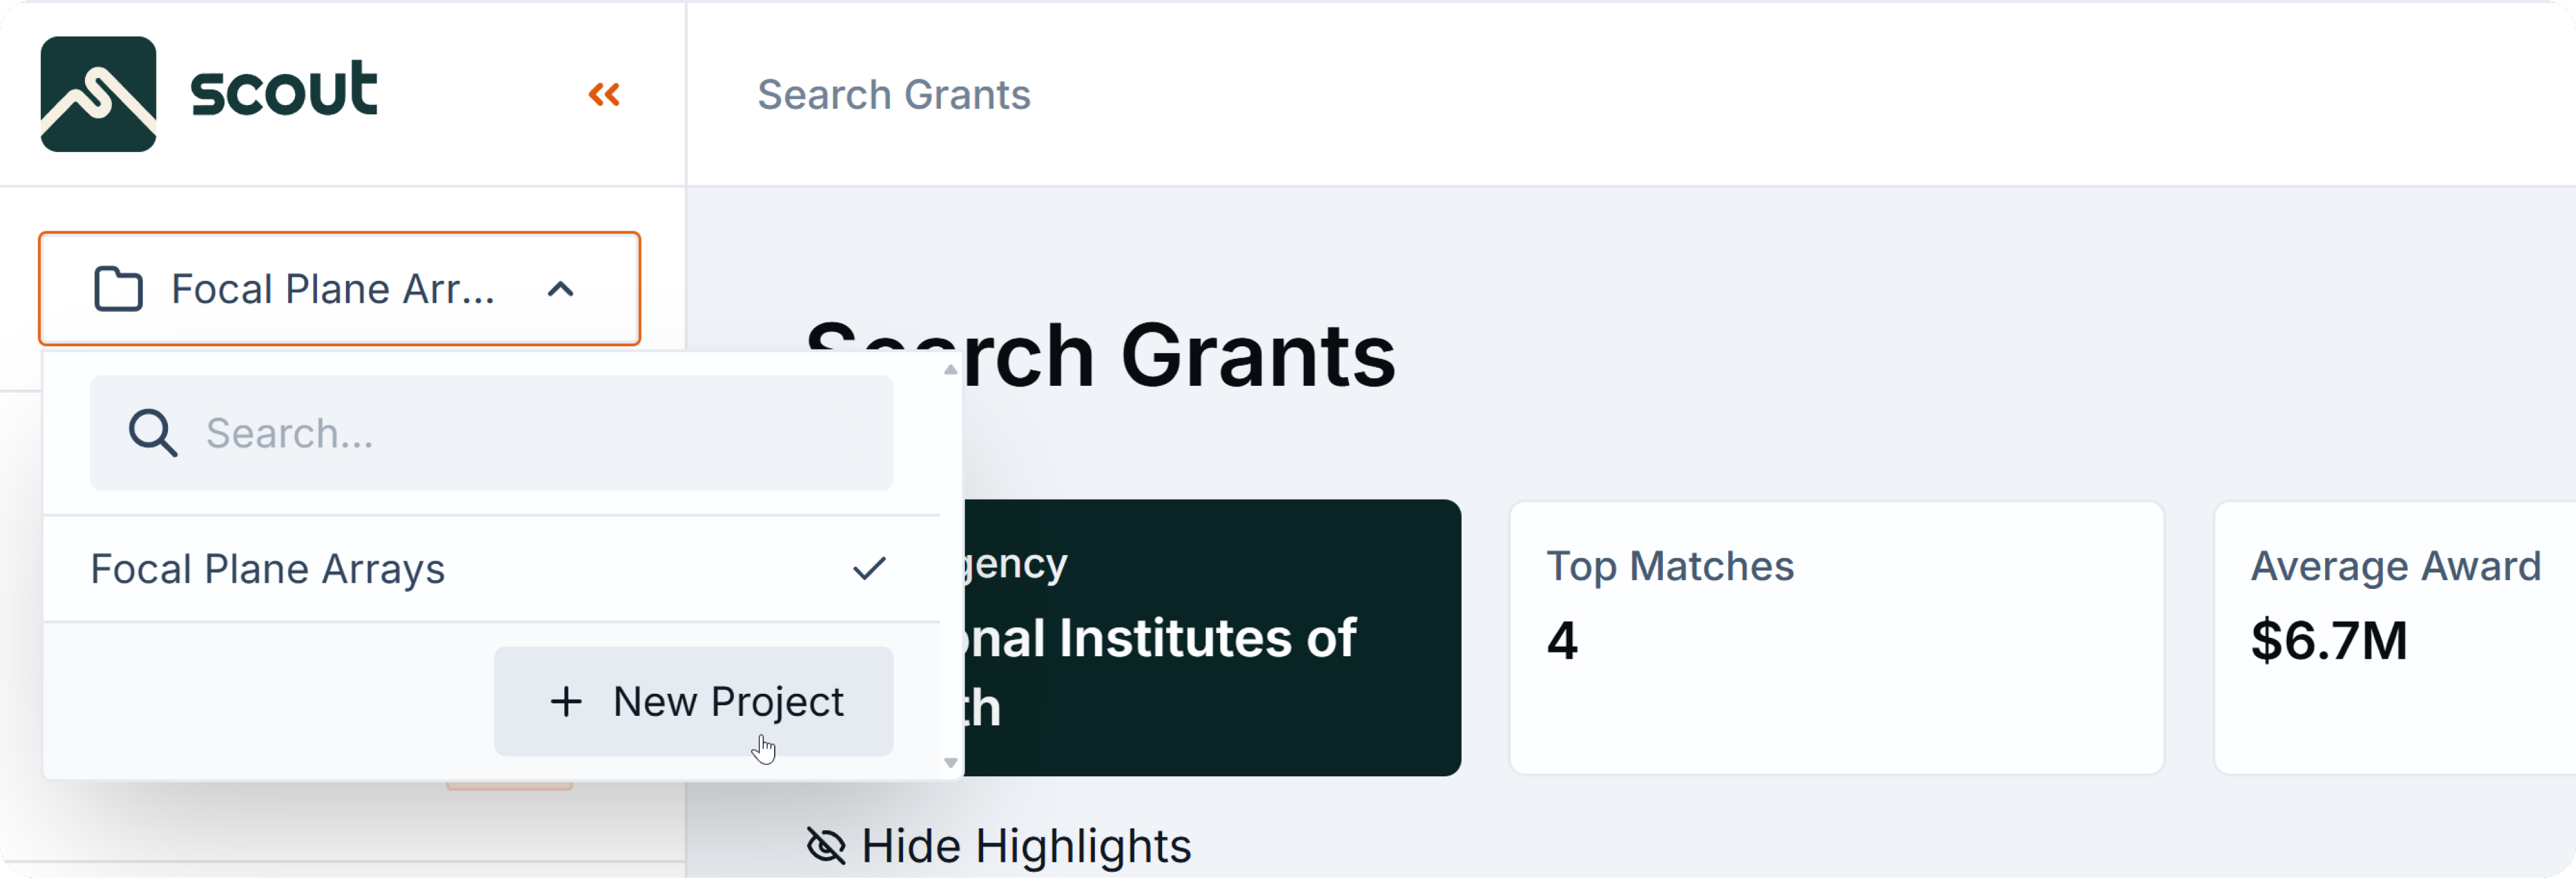Viewport: 2576px width, 878px height.
Task: Create a New Project
Action: point(693,701)
